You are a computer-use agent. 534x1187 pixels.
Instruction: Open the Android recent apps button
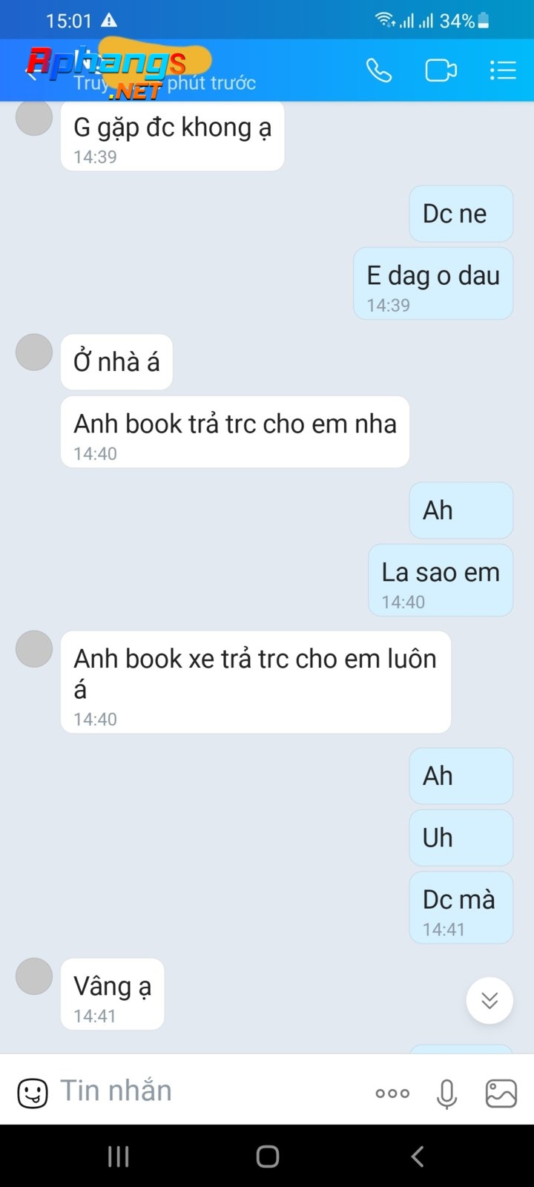pos(119,1156)
